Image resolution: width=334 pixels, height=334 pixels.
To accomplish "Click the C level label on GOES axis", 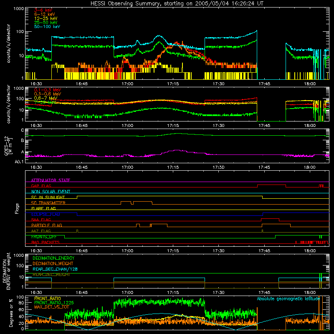I will (22, 130).
